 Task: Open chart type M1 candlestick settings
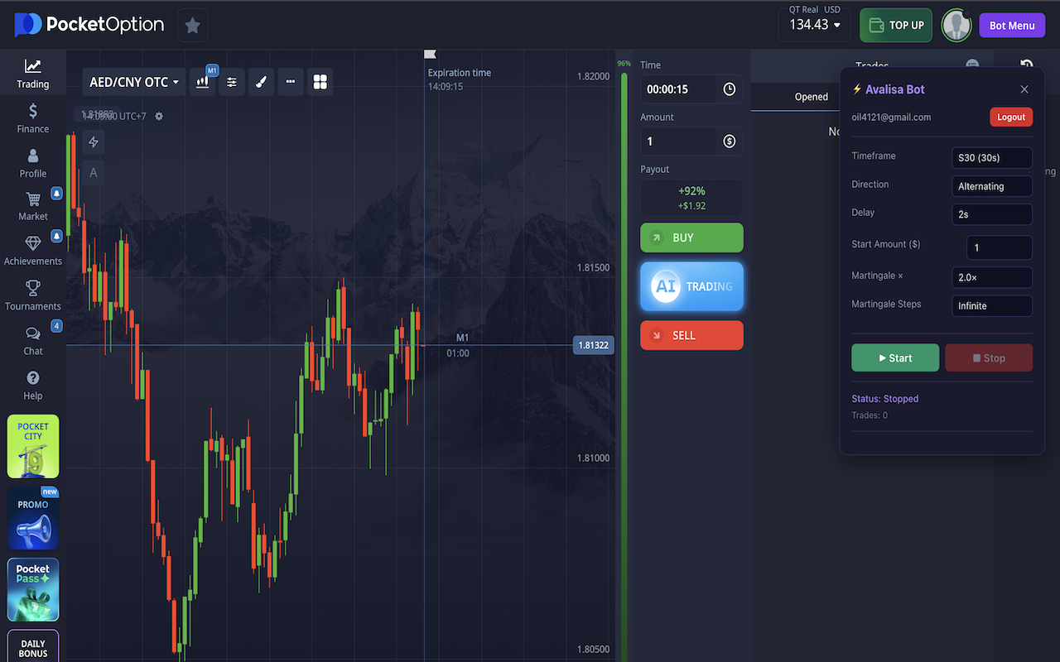[x=202, y=82]
